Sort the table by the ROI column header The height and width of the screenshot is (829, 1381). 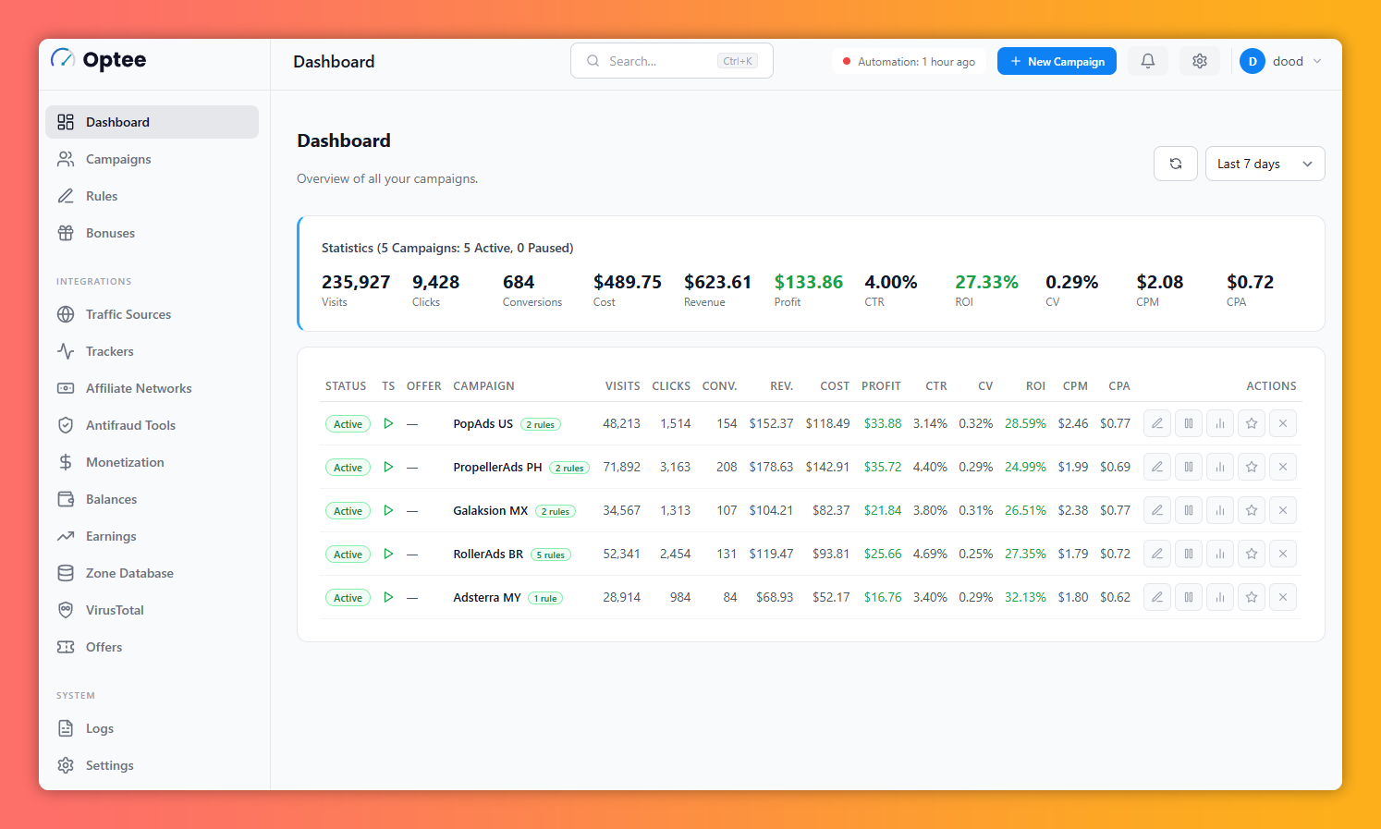pyautogui.click(x=1035, y=386)
